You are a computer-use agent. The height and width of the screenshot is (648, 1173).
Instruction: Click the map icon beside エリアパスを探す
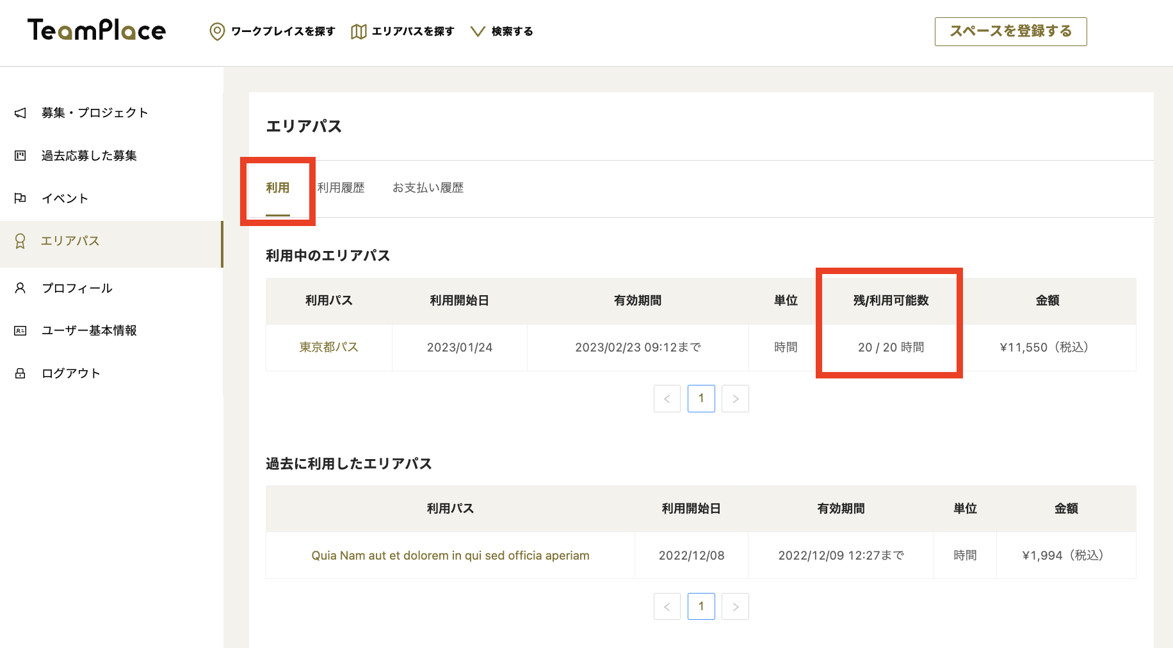pyautogui.click(x=358, y=30)
